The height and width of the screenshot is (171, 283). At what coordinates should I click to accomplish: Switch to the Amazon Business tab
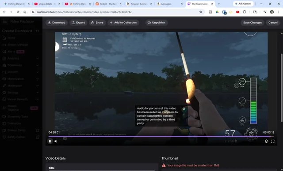(x=139, y=4)
